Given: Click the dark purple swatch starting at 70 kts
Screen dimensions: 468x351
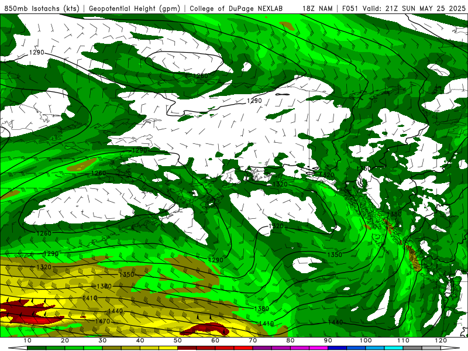Looking at the screenshot, I should click(262, 348).
